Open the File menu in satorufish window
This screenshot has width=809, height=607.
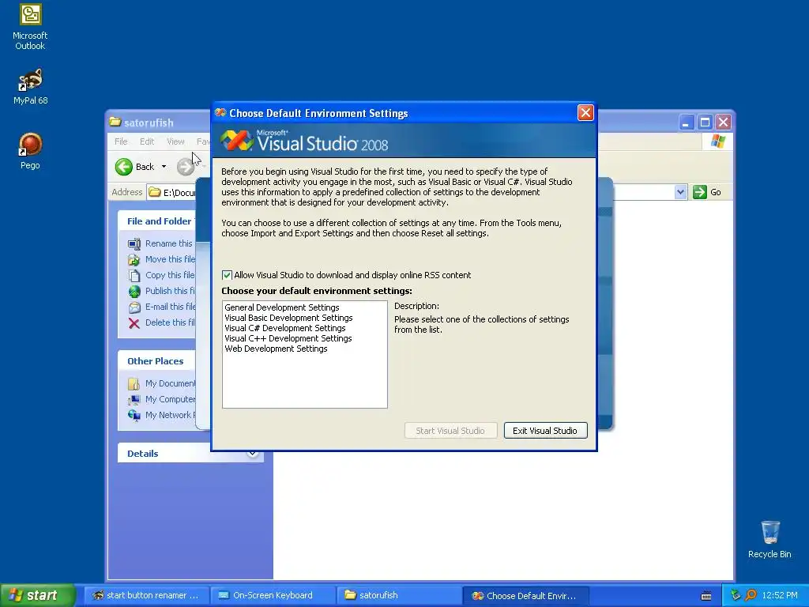121,141
